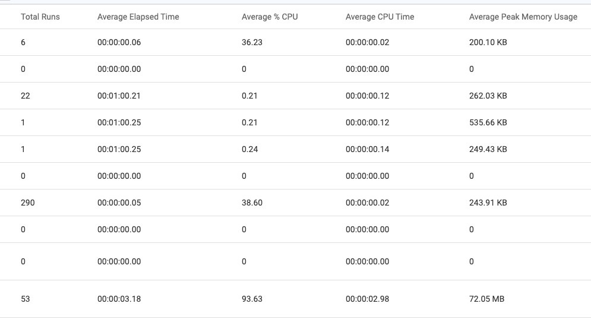The image size is (591, 319).
Task: Click Average Peak Memory Usage header
Action: click(523, 17)
